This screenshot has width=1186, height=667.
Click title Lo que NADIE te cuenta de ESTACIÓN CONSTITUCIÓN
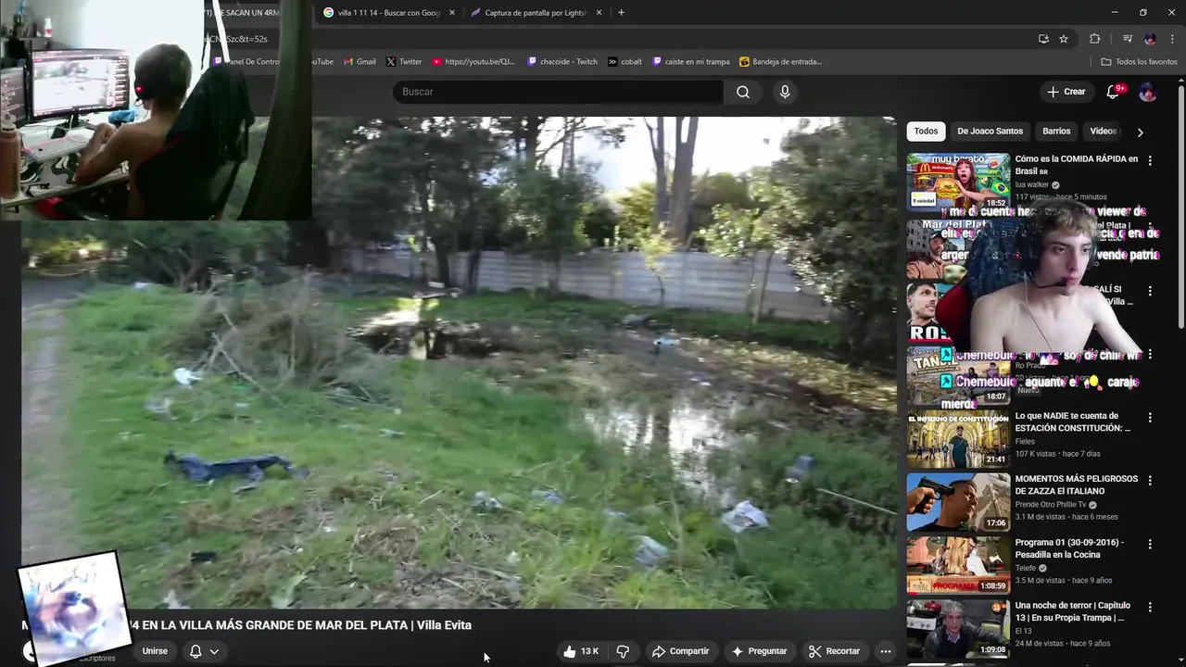click(x=1072, y=422)
